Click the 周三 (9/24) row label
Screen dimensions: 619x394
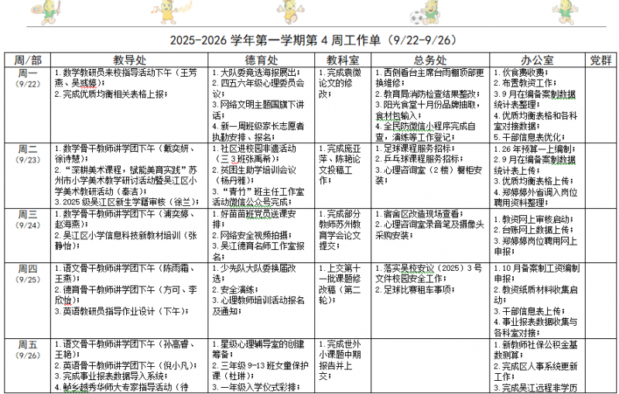coord(29,219)
